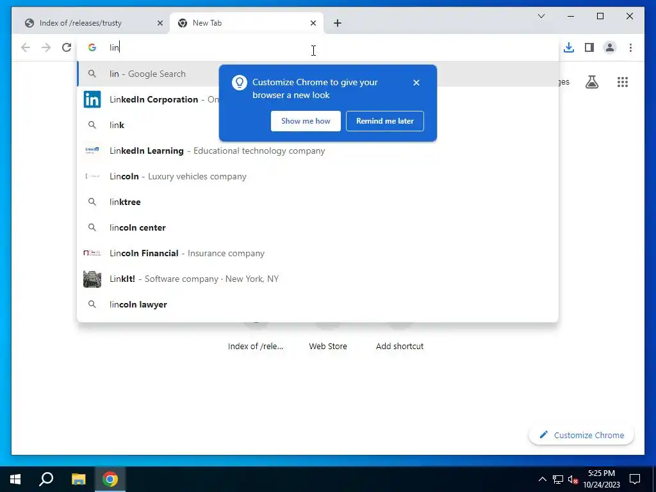
Task: Select the New Tab tab
Action: (x=247, y=23)
